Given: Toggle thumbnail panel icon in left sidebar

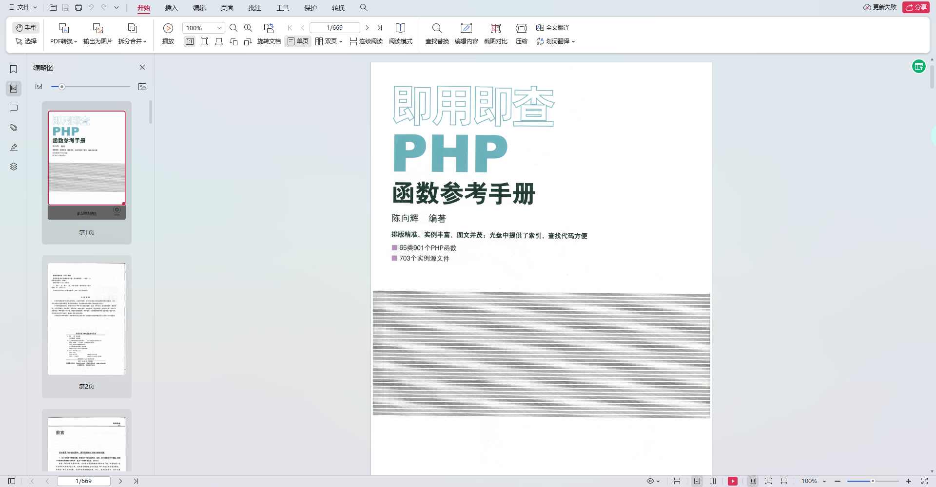Looking at the screenshot, I should pyautogui.click(x=14, y=89).
